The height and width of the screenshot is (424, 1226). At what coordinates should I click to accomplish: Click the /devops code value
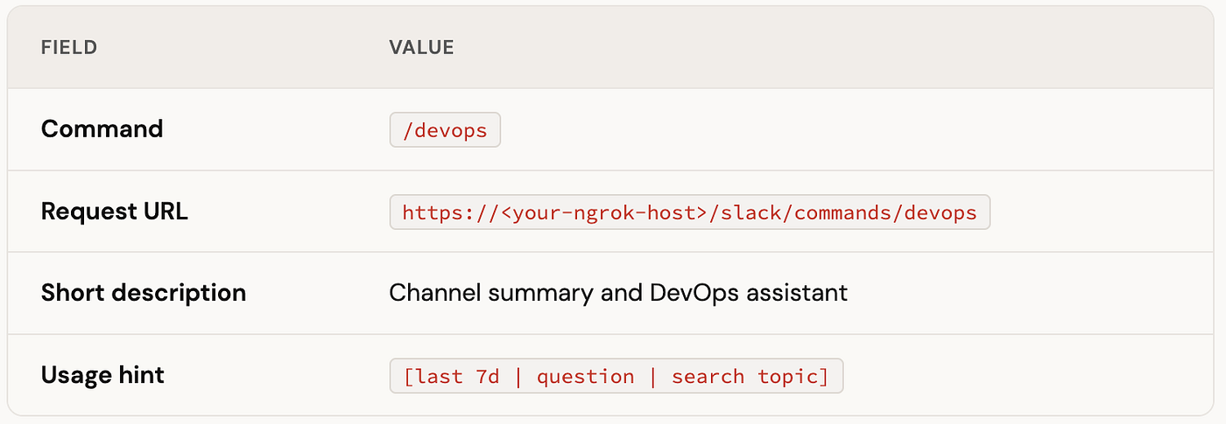[445, 130]
